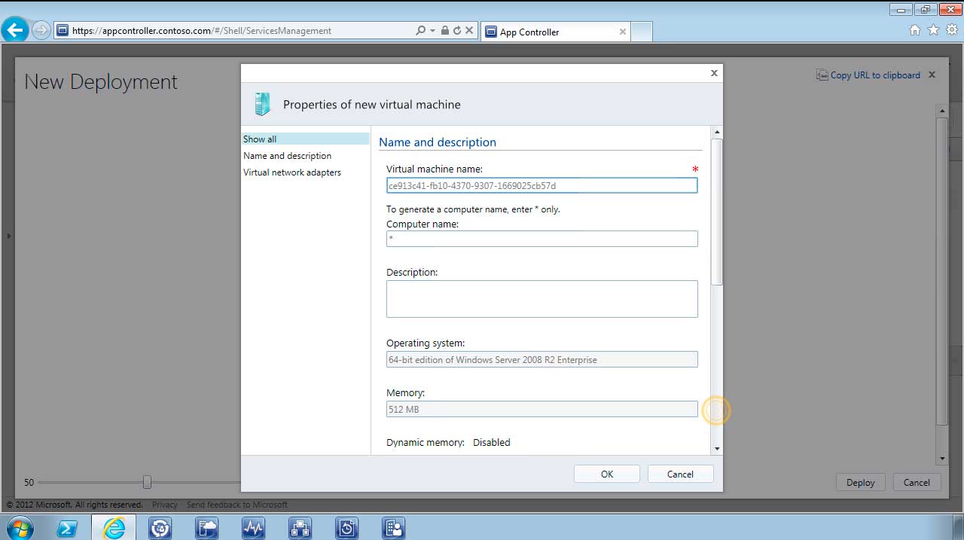The height and width of the screenshot is (540, 964).
Task: Close the App Controller tab
Action: coord(623,32)
